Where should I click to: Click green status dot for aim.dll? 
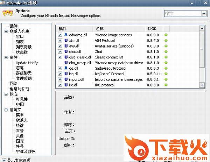(166, 41)
